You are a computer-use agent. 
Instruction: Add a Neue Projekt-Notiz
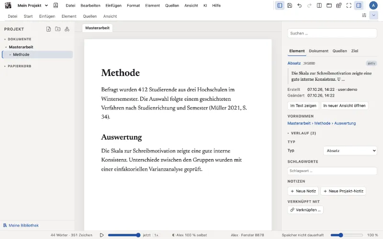click(343, 191)
